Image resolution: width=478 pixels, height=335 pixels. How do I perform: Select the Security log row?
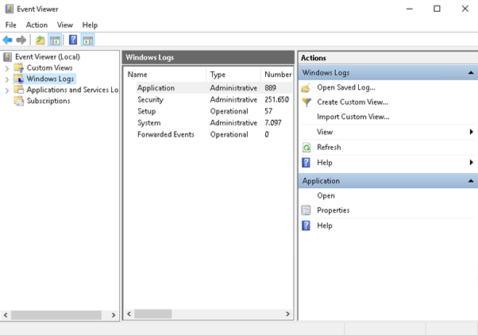(x=209, y=100)
